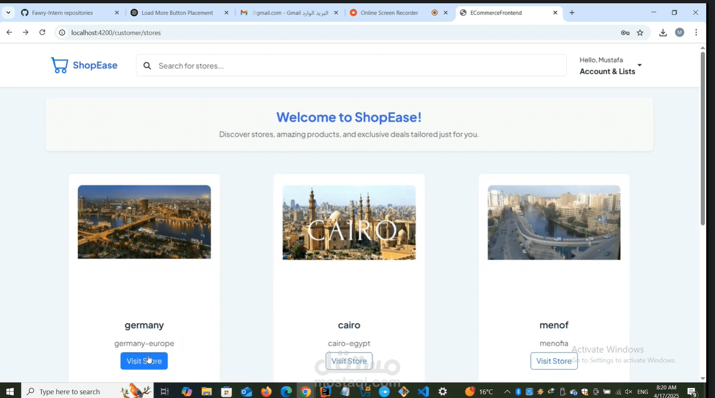Open Outlook from taskbar

tap(246, 391)
